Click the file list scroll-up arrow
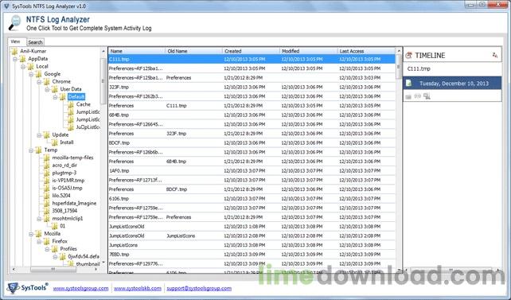The height and width of the screenshot is (300, 511). 399,51
